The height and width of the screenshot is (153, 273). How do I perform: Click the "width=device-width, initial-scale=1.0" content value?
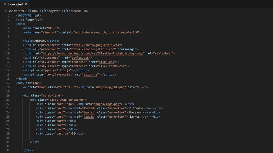(106, 32)
